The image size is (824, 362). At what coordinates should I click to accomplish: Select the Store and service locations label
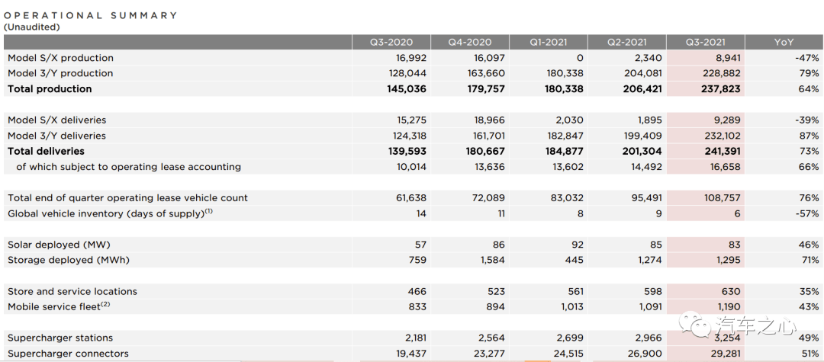[x=72, y=291]
